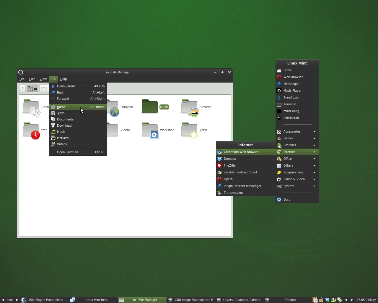Switch to GNU Image Manipulation Program taskbar entry
The image size is (378, 303).
190,300
